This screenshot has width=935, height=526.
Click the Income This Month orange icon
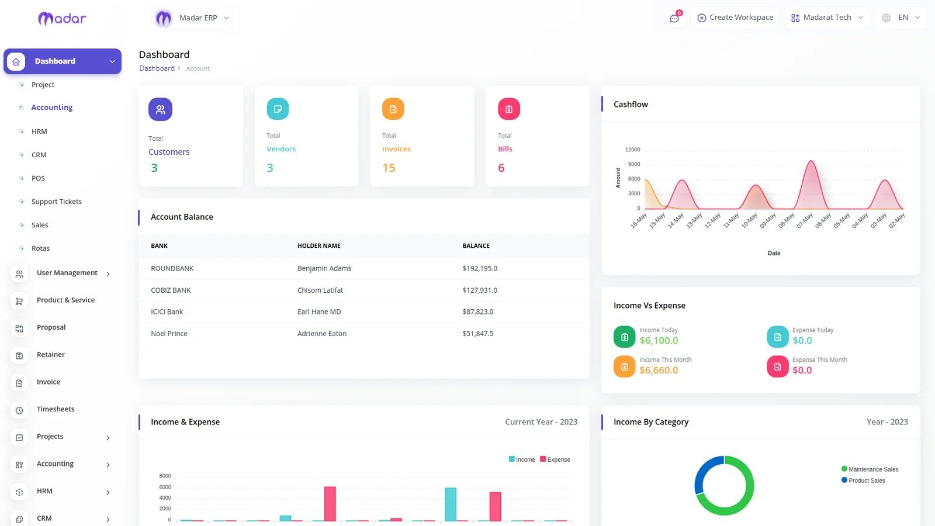pos(624,366)
